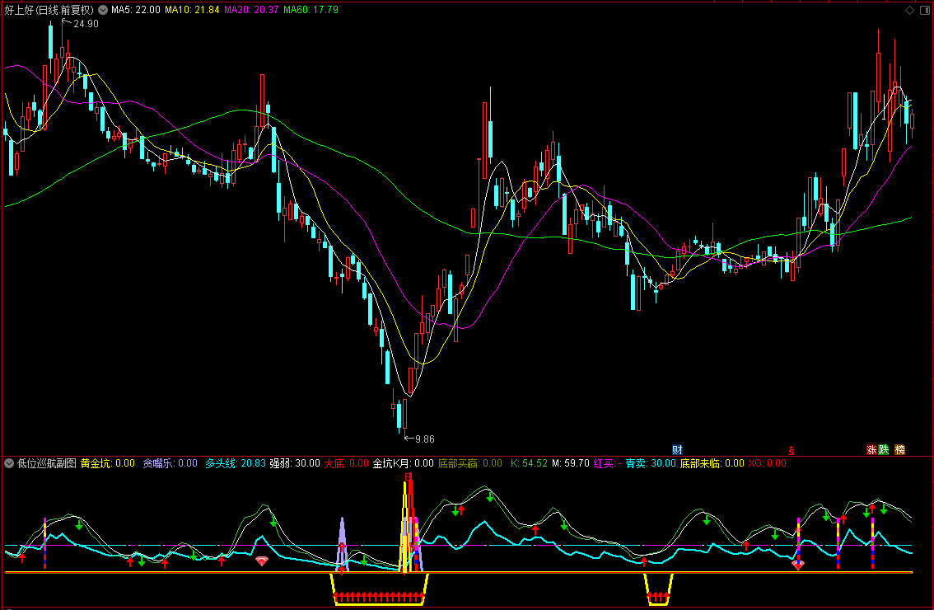Expand the 低位巡航副图 indicator dropdown
Screen dimensions: 934x610
click(9, 463)
